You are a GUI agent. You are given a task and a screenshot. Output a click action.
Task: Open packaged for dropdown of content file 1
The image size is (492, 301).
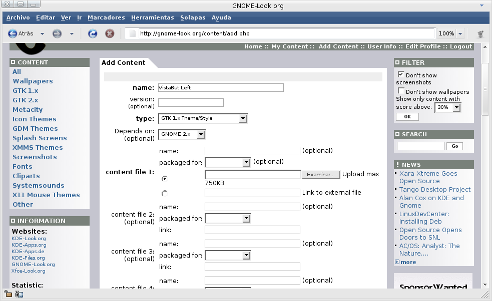coord(228,162)
